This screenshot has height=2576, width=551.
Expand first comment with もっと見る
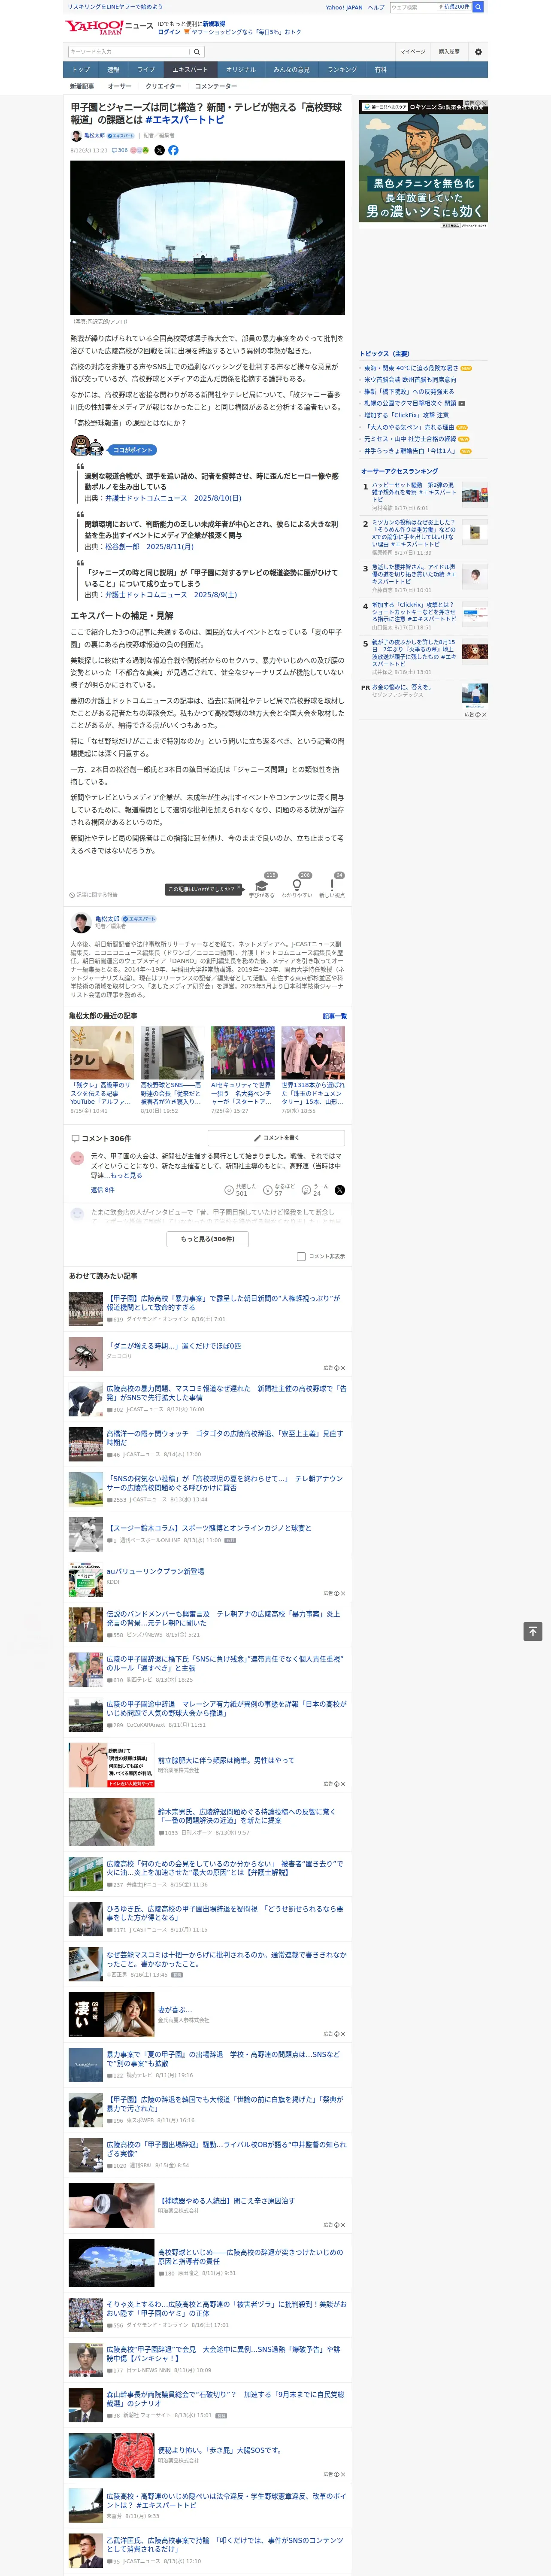[x=127, y=1175]
